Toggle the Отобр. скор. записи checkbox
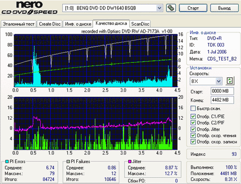The image size is (241, 184). pos(193,141)
